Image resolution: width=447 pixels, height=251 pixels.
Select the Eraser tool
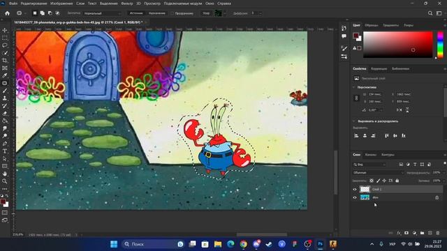point(5,113)
